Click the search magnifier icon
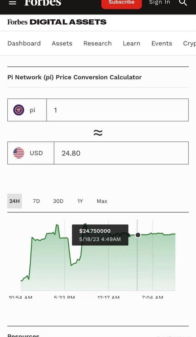 point(183,2)
